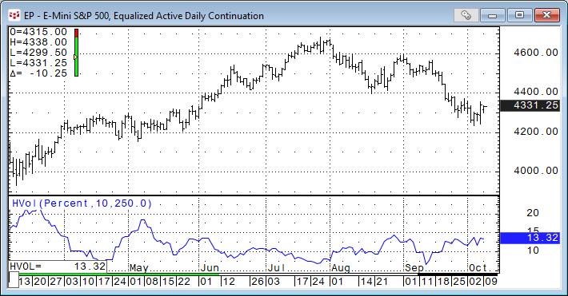Click the 20 label on HVol scale
568x296 pixels.
coord(533,213)
